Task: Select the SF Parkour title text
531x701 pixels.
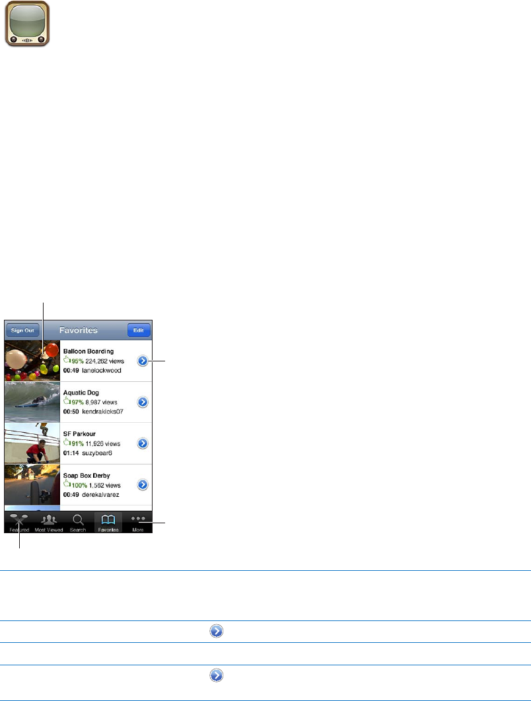Action: 79,433
